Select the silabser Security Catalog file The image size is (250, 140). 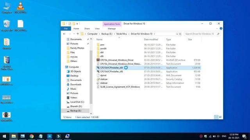104,79
